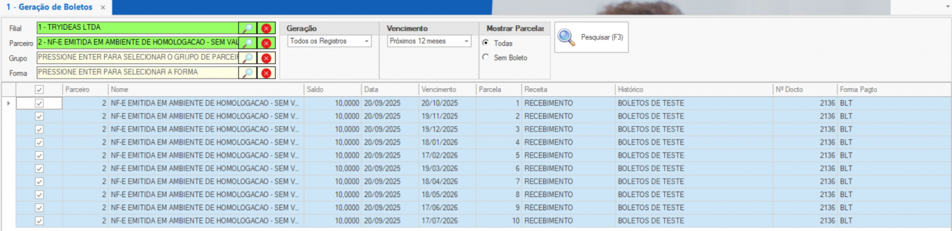The width and height of the screenshot is (952, 231).
Task: Open the Geração dropdown Todos os Registros
Action: (329, 41)
